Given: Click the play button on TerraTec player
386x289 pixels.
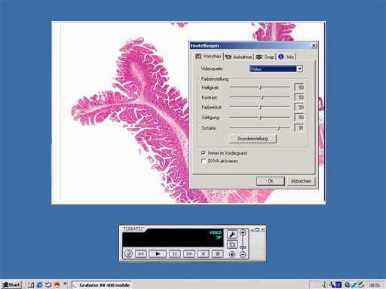Looking at the screenshot, I should pos(158,254).
